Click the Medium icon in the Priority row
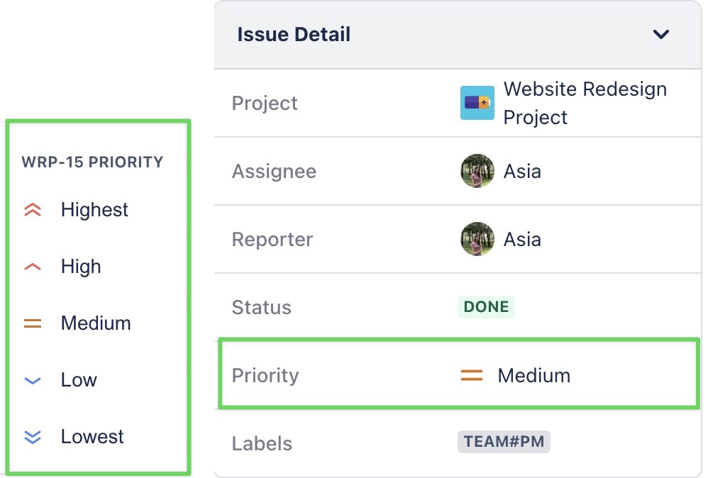The width and height of the screenshot is (708, 478). tap(472, 375)
